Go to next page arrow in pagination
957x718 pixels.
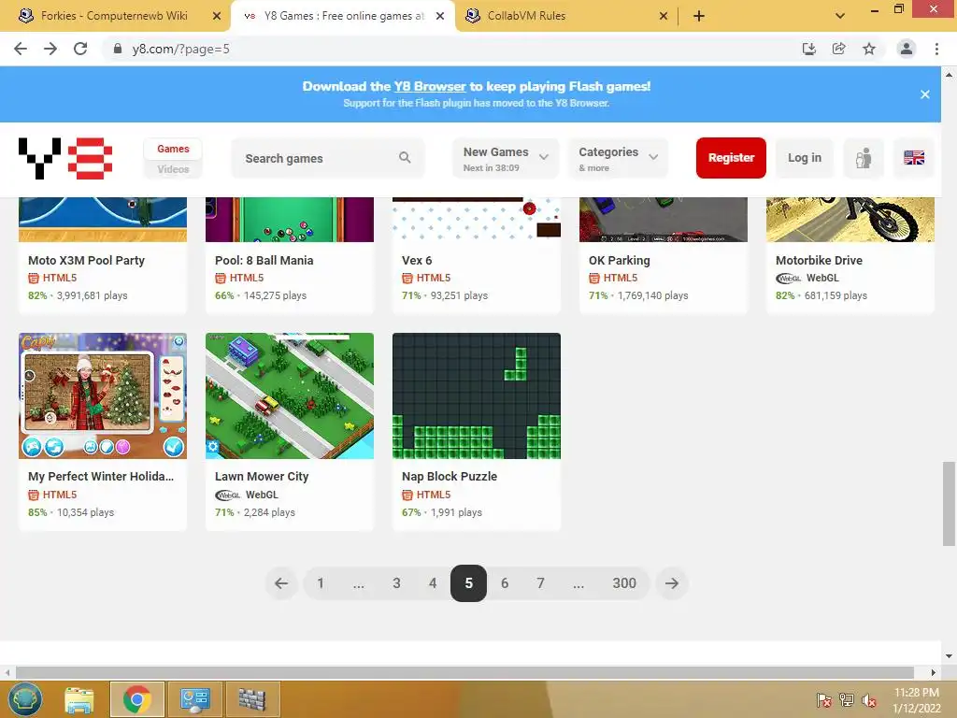671,583
